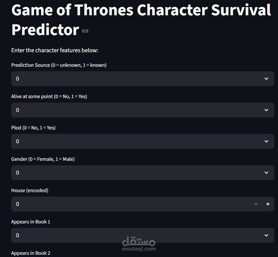
Task: Click the House (encoded) label text
Action: [x=30, y=191]
